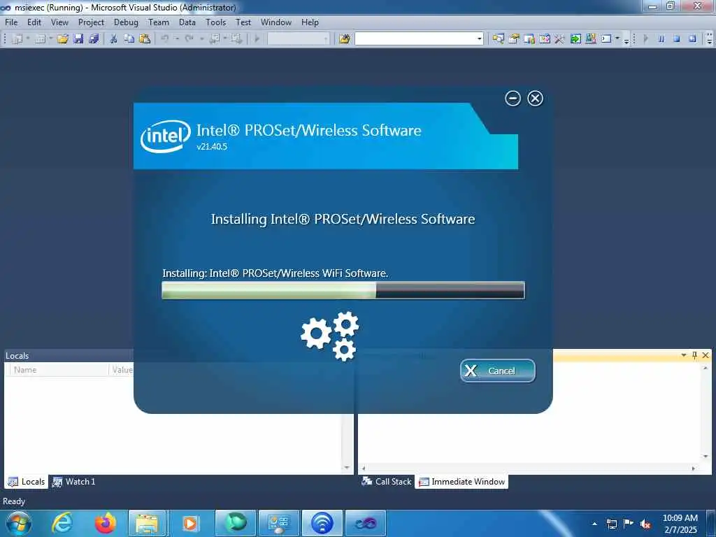Expand the Redo history dropdown arrow
This screenshot has height=537, width=716.
[x=201, y=39]
